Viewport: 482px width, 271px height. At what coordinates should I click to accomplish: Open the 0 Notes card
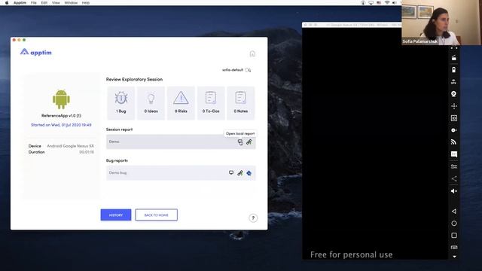tap(241, 103)
